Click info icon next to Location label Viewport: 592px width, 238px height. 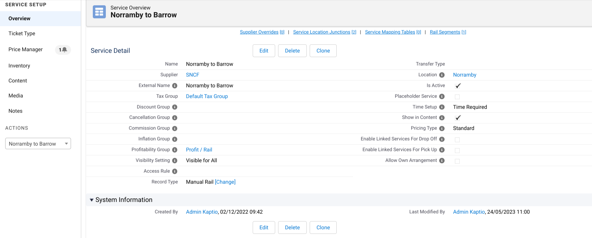click(442, 75)
